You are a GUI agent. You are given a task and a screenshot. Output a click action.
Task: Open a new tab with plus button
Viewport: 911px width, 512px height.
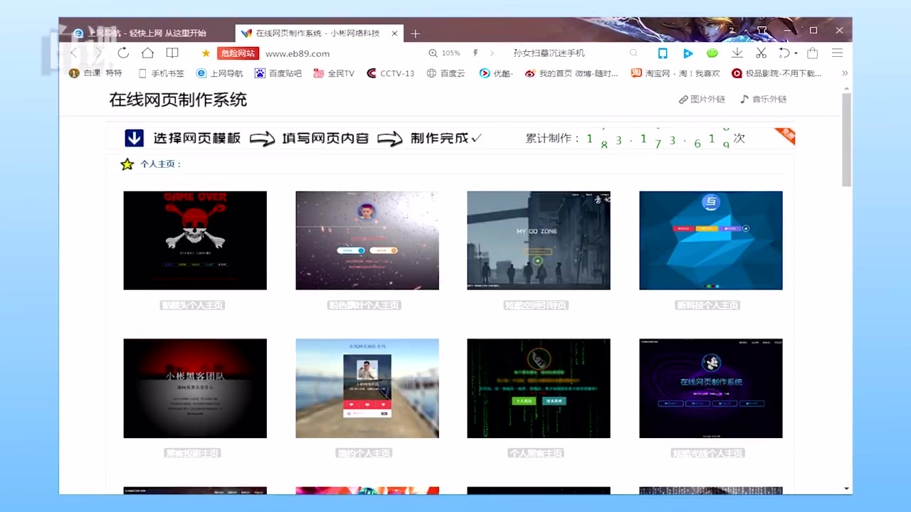click(416, 33)
